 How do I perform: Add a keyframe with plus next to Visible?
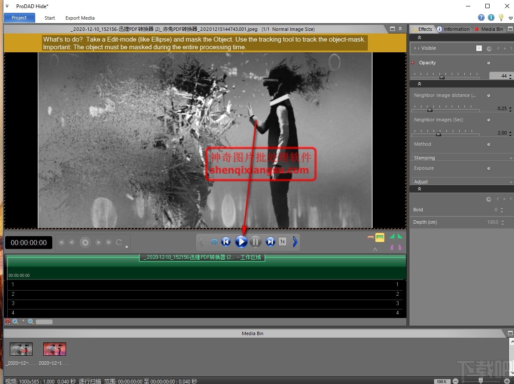pos(505,48)
